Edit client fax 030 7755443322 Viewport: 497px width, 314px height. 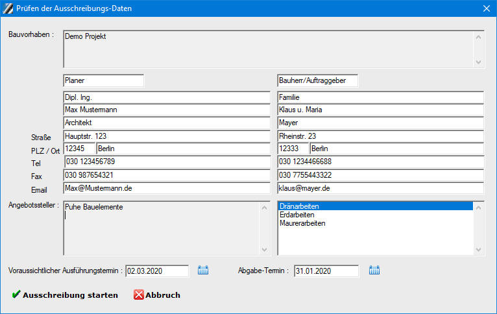381,175
